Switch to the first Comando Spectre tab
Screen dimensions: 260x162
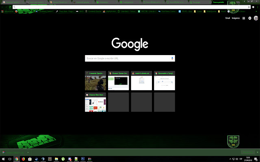point(13,2)
